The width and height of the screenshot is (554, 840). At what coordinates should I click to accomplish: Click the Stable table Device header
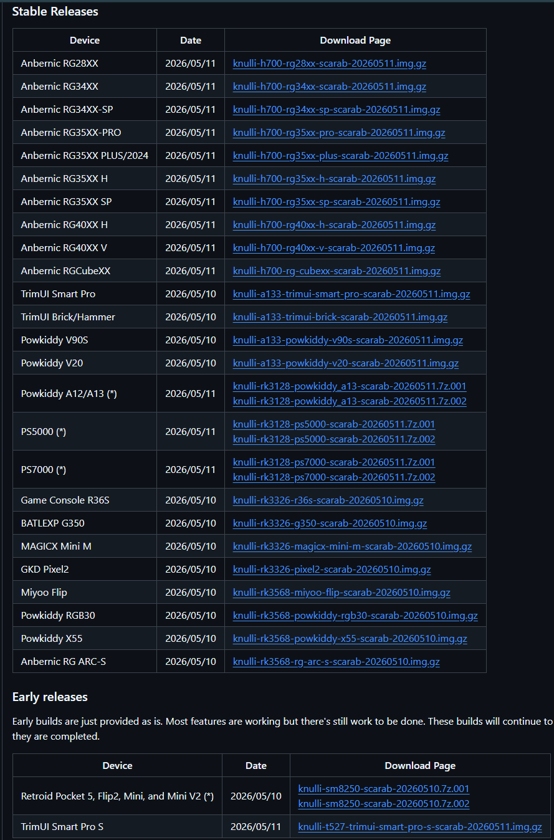coord(85,40)
